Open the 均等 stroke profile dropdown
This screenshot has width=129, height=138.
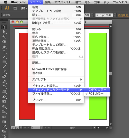[92, 15]
